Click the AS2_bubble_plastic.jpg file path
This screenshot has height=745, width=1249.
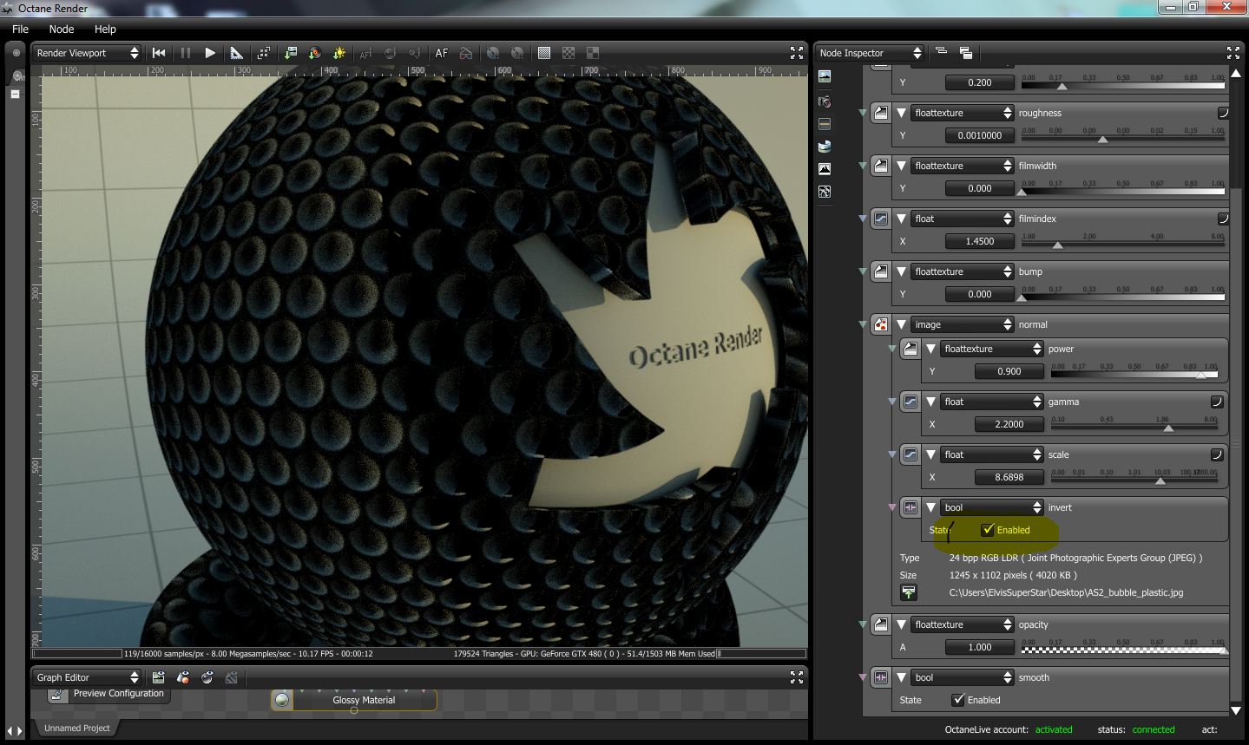pos(1066,592)
